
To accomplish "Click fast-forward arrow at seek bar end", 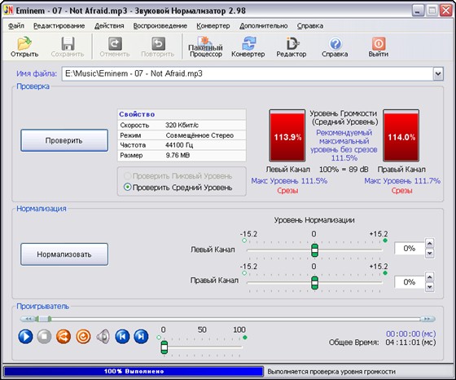I will pyautogui.click(x=427, y=319).
